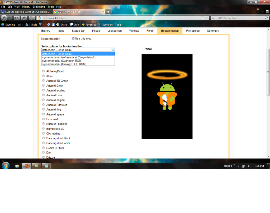This screenshot has height=213, width=270.
Task: Pick the Dancing droid black radio button
Action: pyautogui.click(x=44, y=138)
